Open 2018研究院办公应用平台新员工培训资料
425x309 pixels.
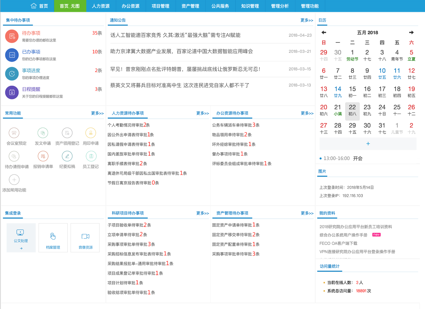tap(356, 227)
